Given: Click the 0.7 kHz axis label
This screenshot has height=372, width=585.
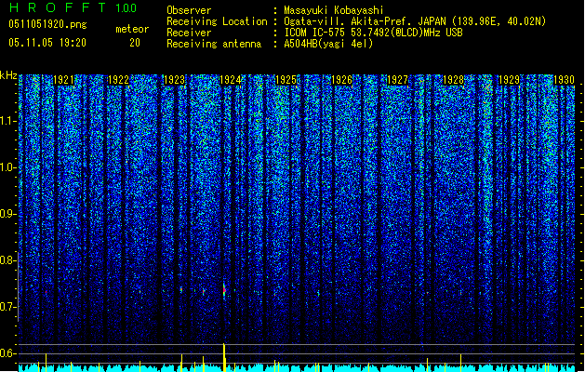Looking at the screenshot, I should tap(8, 307).
